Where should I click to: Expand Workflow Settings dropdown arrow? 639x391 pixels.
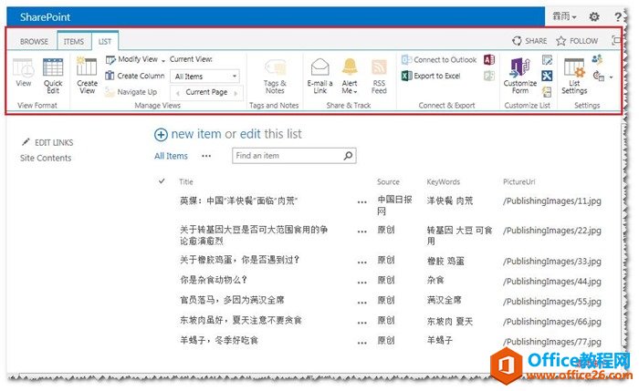pos(611,77)
